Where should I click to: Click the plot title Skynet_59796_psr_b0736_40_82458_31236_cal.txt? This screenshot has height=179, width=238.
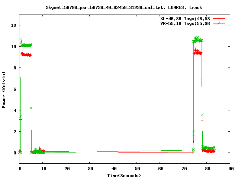104,7
